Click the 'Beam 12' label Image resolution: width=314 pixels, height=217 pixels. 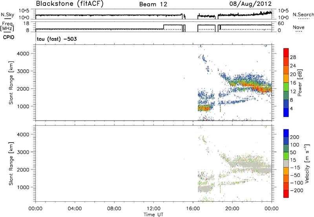[x=153, y=4]
